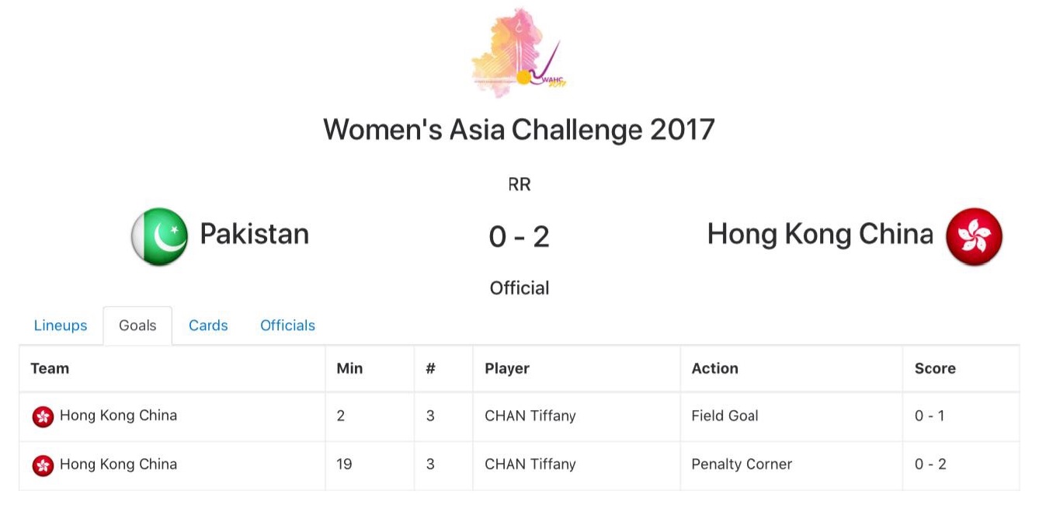1039x522 pixels.
Task: Select CHAN Tiffany in Field Goal row
Action: coord(530,416)
